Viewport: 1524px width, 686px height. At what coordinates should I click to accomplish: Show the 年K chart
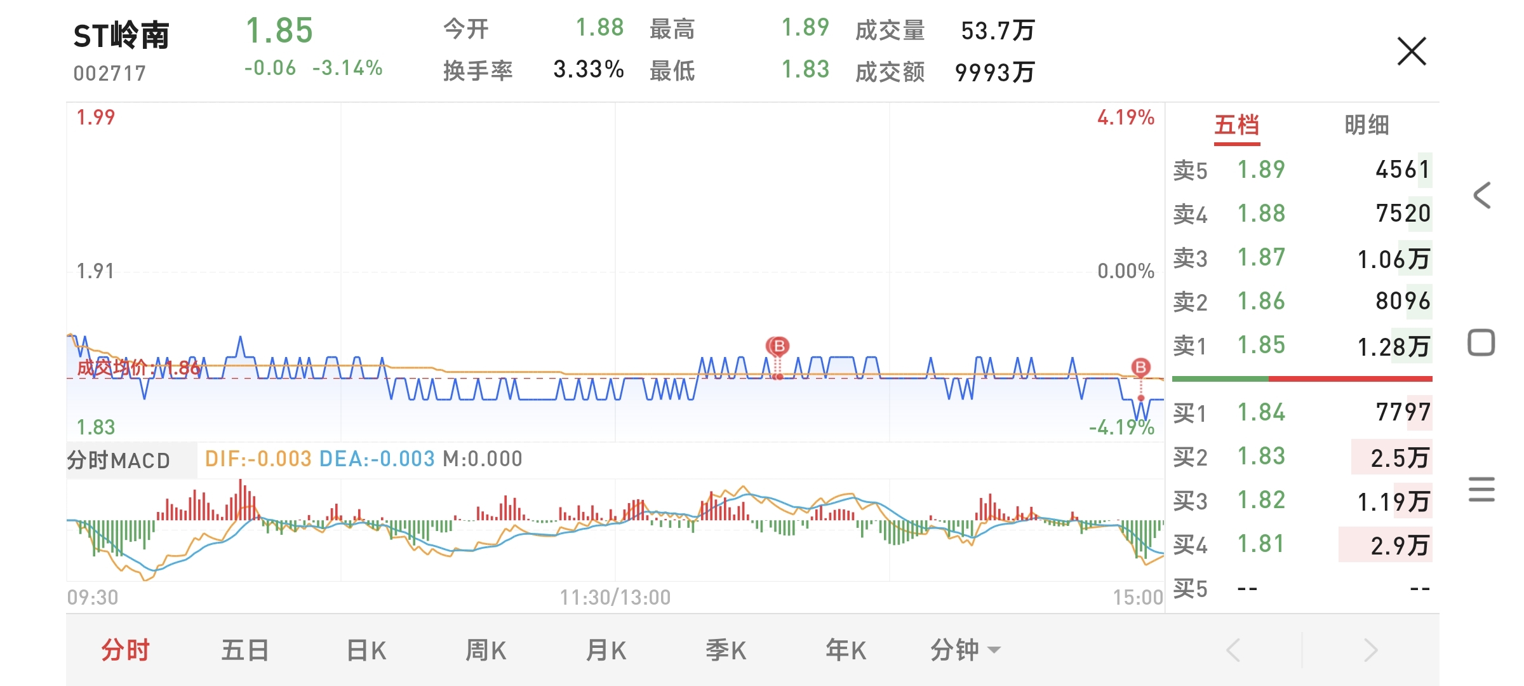click(x=845, y=650)
